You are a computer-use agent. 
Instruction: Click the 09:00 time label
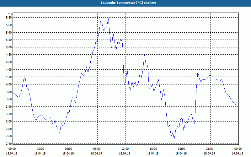(97, 149)
